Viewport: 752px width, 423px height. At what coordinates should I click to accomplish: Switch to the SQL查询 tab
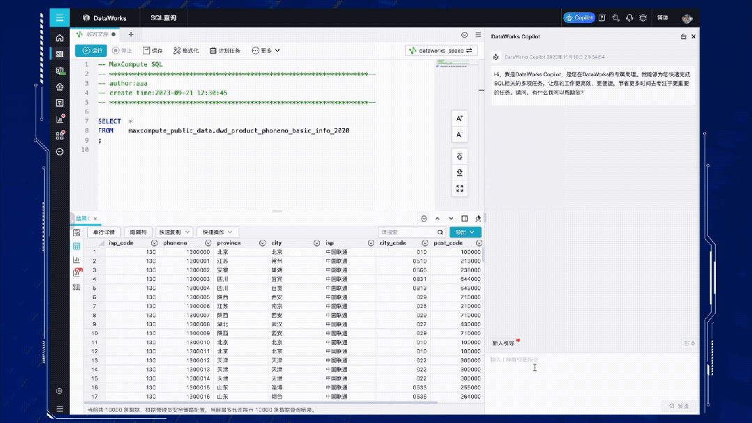[x=164, y=17]
